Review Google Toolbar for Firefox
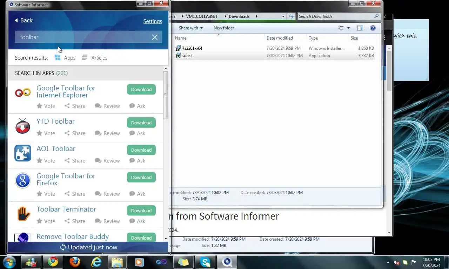The height and width of the screenshot is (269, 449). pos(107,194)
